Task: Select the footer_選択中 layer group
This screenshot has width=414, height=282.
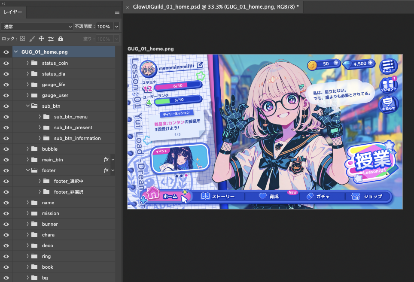Action: [68, 181]
